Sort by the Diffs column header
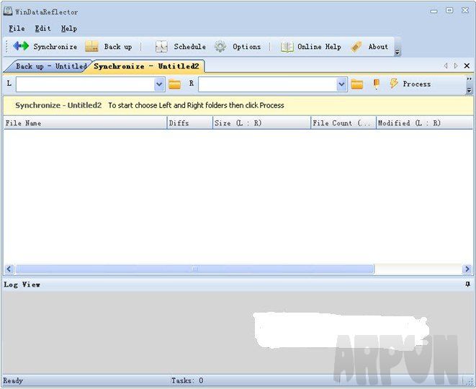 (189, 123)
